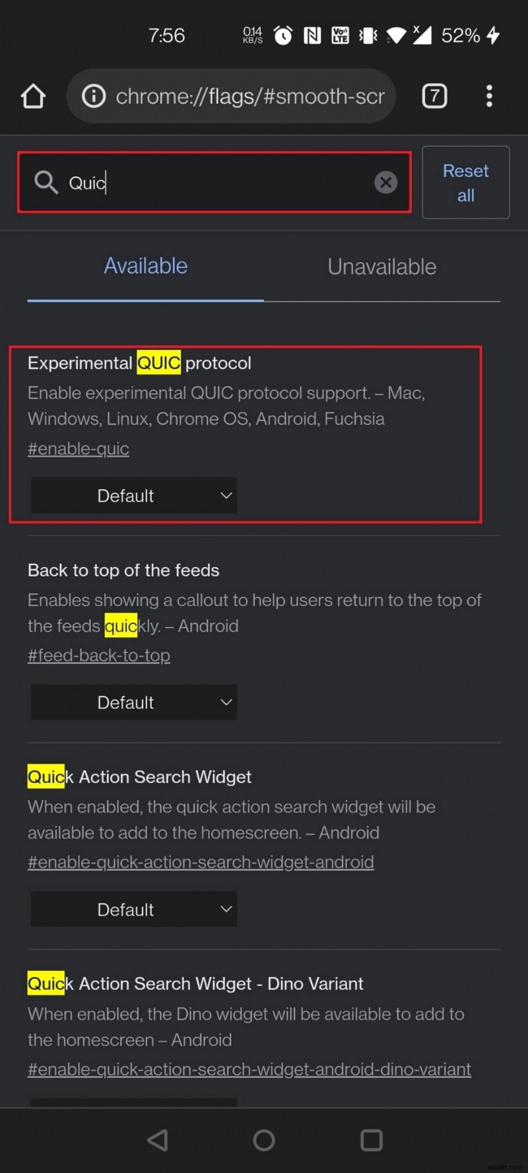528x1173 pixels.
Task: Select the Available tab
Action: tap(145, 265)
